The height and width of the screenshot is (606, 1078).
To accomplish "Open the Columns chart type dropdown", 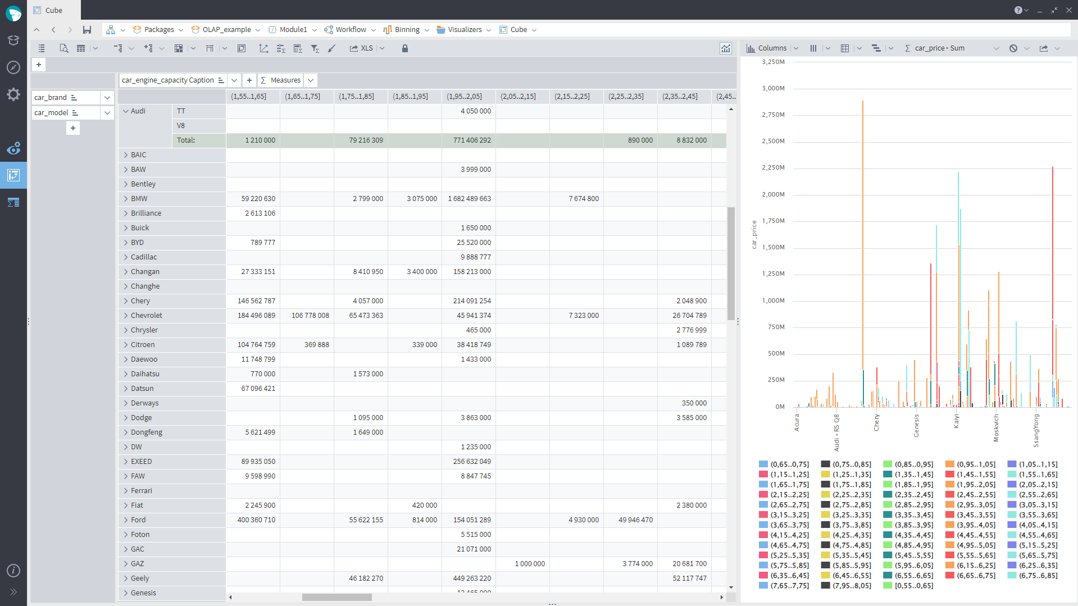I will click(x=795, y=48).
